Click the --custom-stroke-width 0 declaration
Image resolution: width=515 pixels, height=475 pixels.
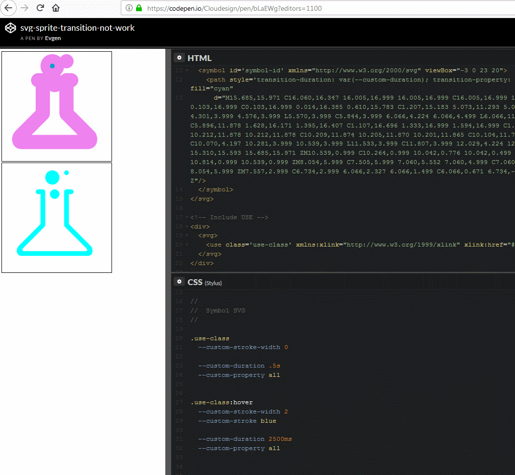pyautogui.click(x=243, y=347)
